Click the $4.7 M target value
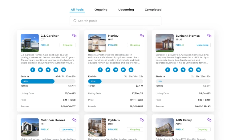This screenshot has width=231, height=140. 72,86
